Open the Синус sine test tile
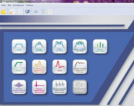Viewport: 134px width, 106px height. (x=19, y=67)
